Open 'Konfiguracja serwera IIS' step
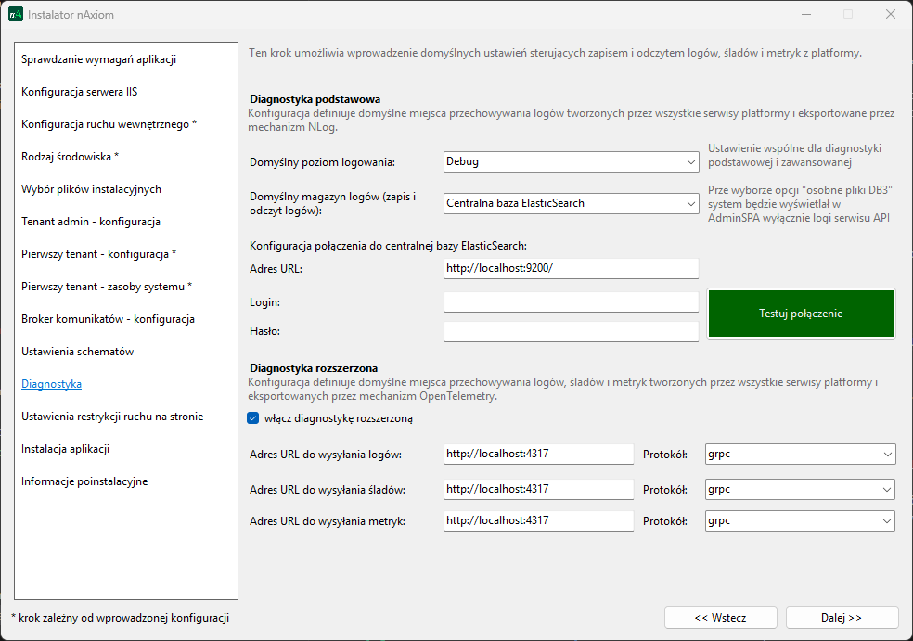Viewport: 913px width, 641px height. coord(80,92)
